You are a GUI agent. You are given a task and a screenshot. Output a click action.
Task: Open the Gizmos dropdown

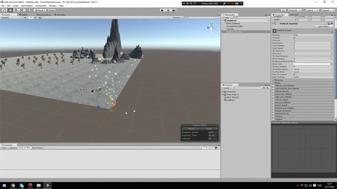(x=177, y=17)
